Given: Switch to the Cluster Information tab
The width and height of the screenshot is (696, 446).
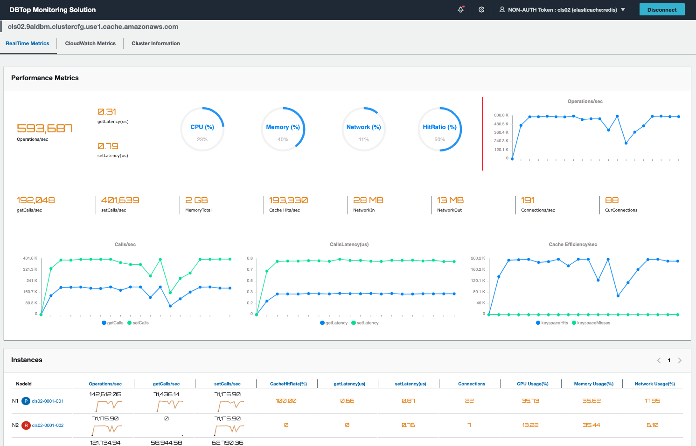Looking at the screenshot, I should [156, 43].
